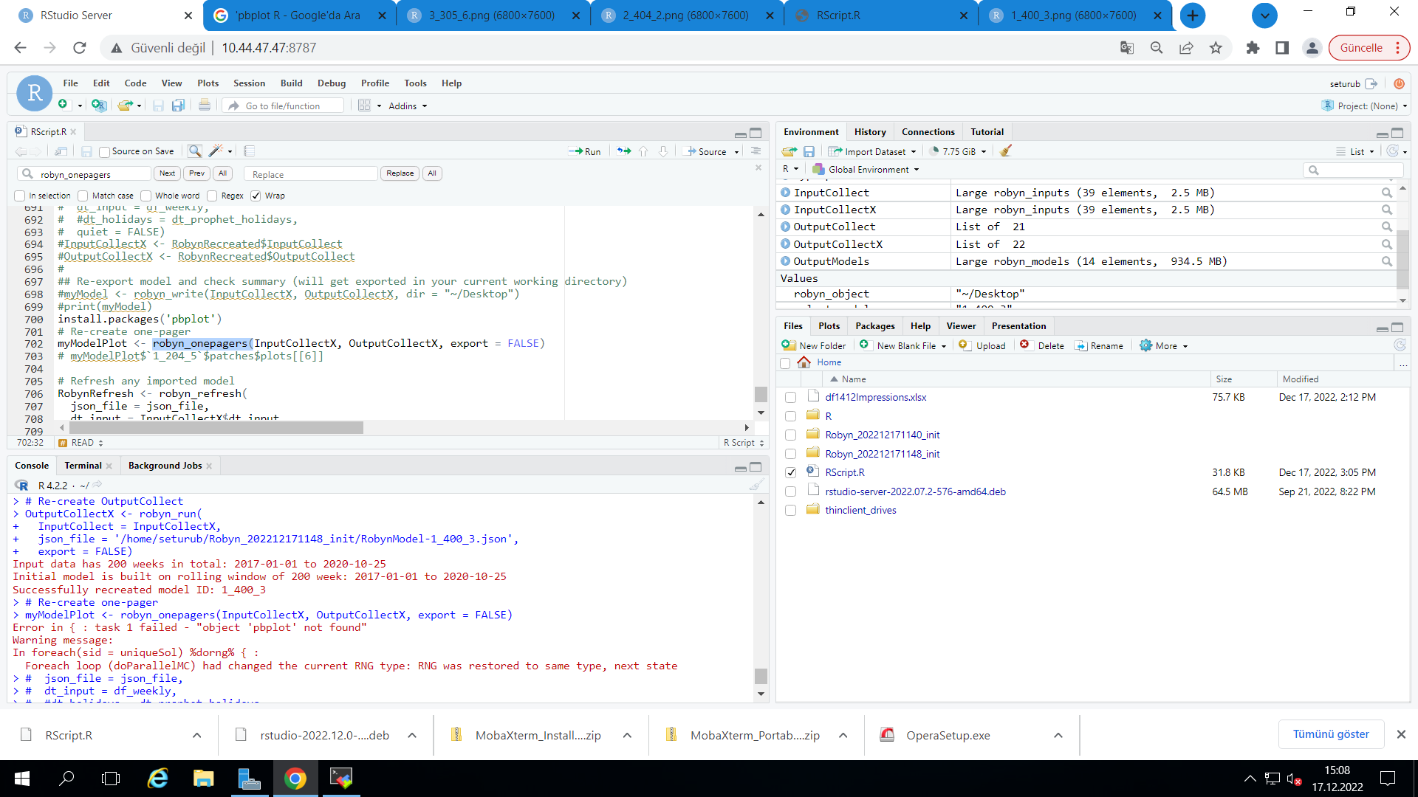1418x797 pixels.
Task: Run the current line of code
Action: click(x=584, y=151)
